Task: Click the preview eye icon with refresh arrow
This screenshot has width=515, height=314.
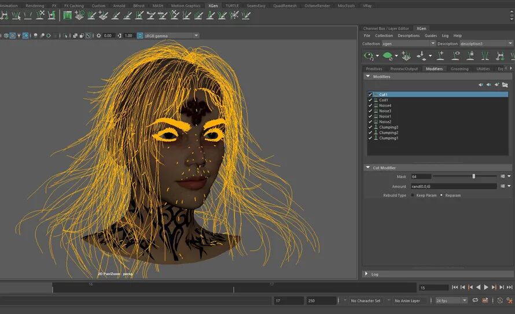Action: 369,56
